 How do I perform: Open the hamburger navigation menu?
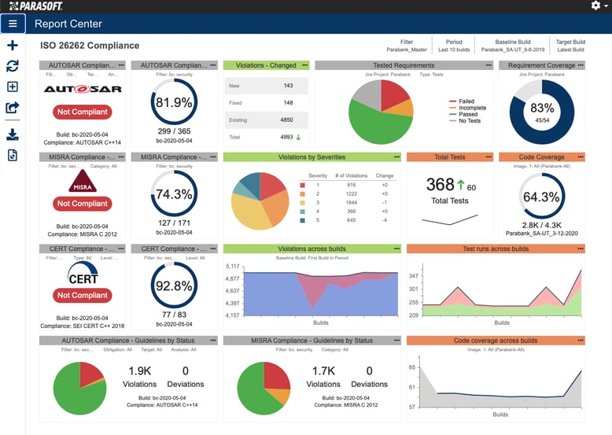13,24
